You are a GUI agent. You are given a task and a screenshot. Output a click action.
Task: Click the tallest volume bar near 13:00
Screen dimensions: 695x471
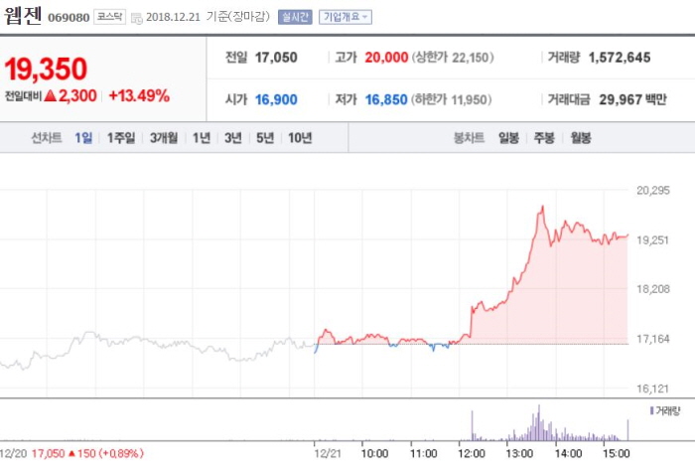click(538, 421)
